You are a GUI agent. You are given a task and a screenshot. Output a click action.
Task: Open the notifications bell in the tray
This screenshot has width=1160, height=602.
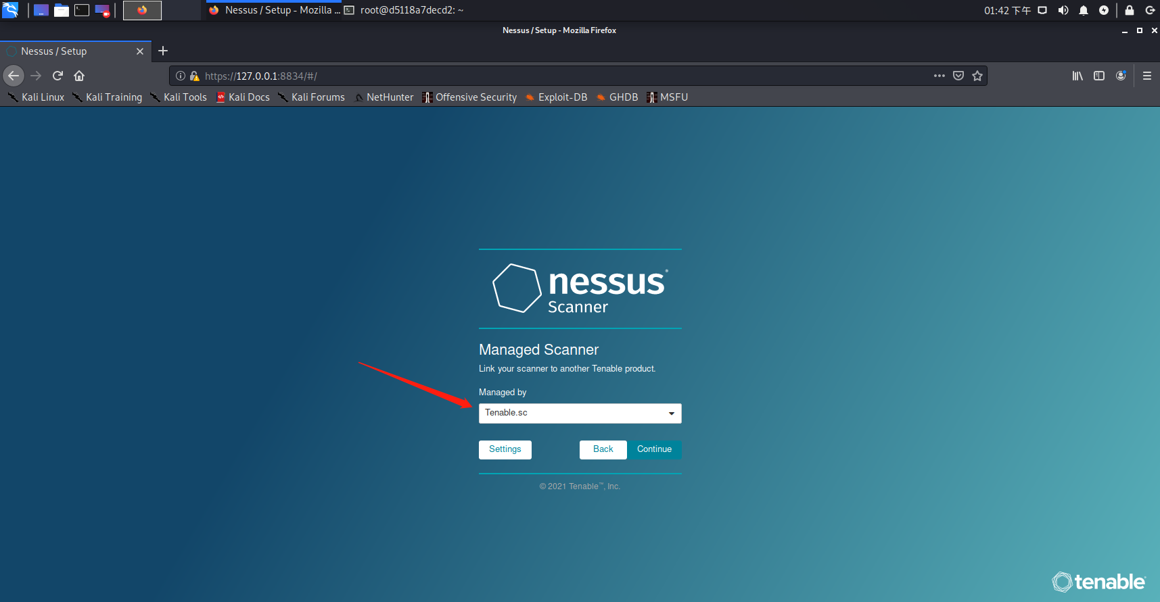(x=1084, y=10)
